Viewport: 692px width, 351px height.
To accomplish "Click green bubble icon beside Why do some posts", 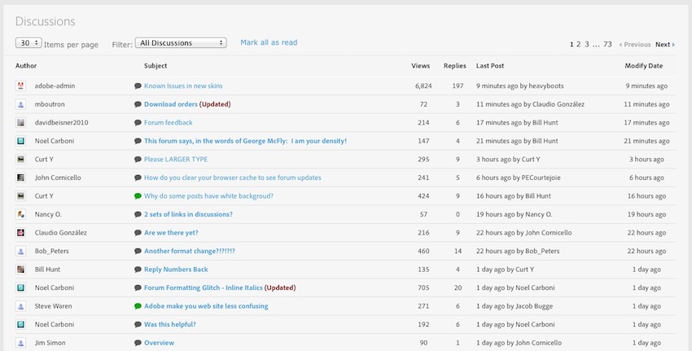I will click(138, 196).
